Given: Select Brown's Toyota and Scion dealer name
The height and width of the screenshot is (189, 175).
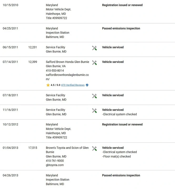Looking at the screenshot, I should click(67, 150).
